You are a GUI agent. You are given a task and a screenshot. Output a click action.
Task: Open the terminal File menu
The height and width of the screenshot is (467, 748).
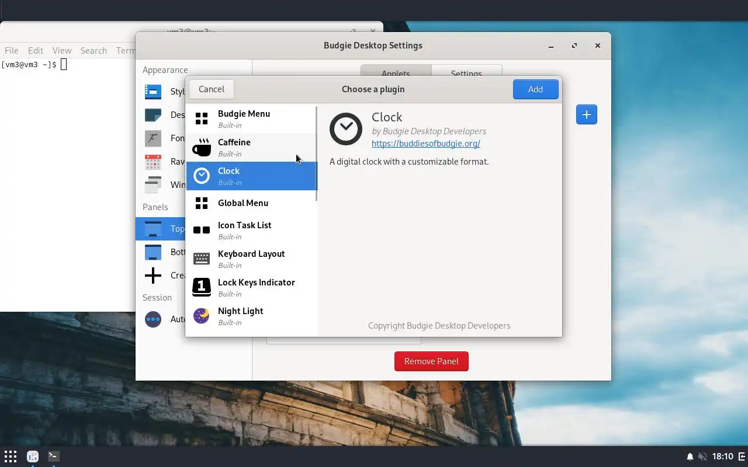tap(11, 51)
